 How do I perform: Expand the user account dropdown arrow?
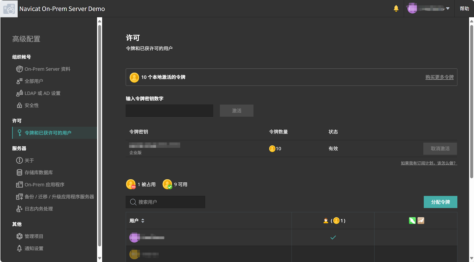click(x=448, y=9)
